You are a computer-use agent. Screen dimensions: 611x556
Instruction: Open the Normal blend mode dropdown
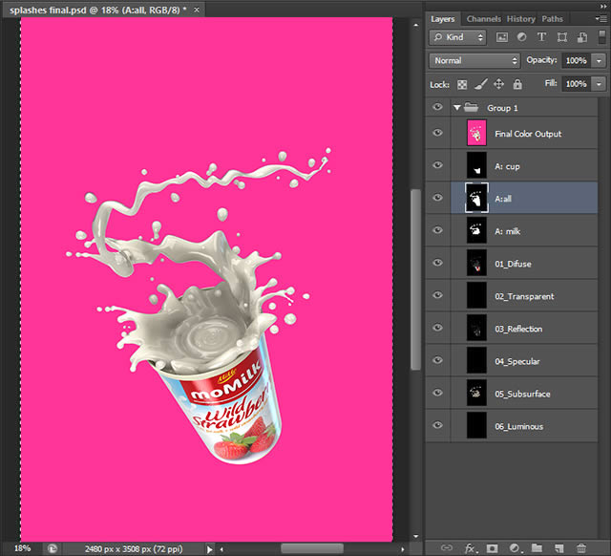click(x=474, y=61)
